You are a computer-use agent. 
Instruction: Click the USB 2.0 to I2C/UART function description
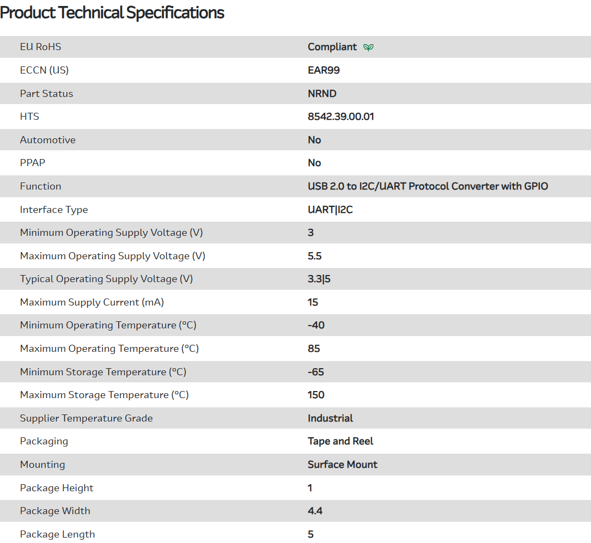click(428, 186)
